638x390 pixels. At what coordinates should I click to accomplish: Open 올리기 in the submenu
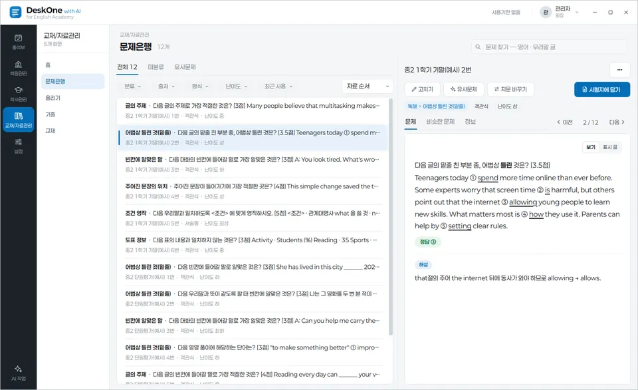tap(73, 98)
